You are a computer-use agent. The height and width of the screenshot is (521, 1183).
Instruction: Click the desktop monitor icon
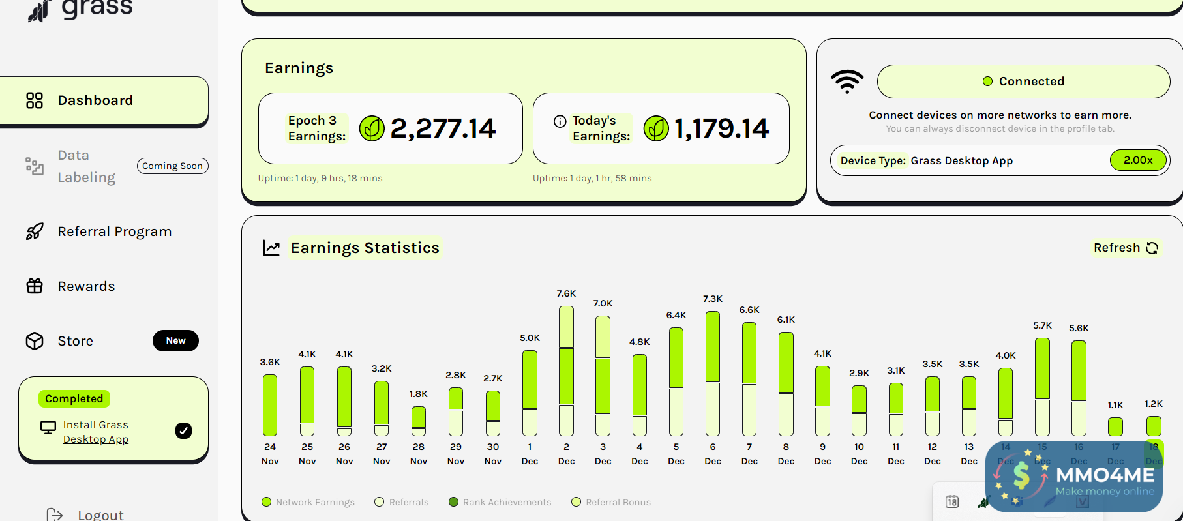(48, 428)
